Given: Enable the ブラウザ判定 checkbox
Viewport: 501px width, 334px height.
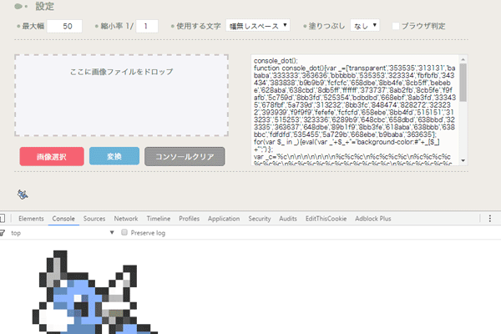Looking at the screenshot, I should point(396,26).
